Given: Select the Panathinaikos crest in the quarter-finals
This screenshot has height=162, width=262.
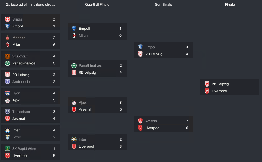Looking at the screenshot, I should 74,66.
